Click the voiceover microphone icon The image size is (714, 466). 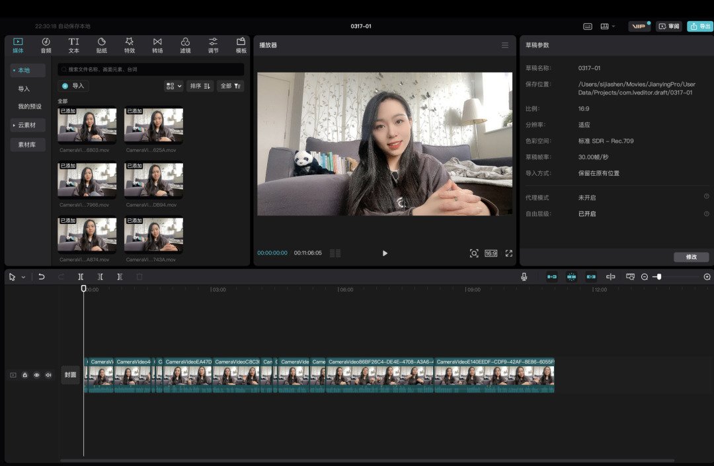click(x=524, y=276)
